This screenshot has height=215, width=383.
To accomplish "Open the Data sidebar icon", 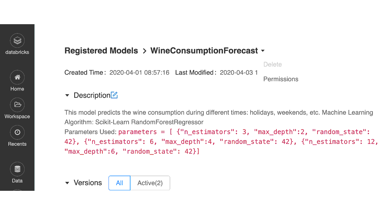I will 17,169.
